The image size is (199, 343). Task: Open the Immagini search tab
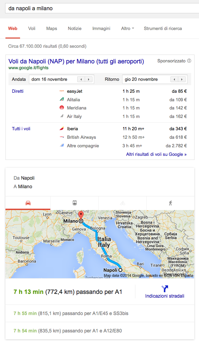101,28
